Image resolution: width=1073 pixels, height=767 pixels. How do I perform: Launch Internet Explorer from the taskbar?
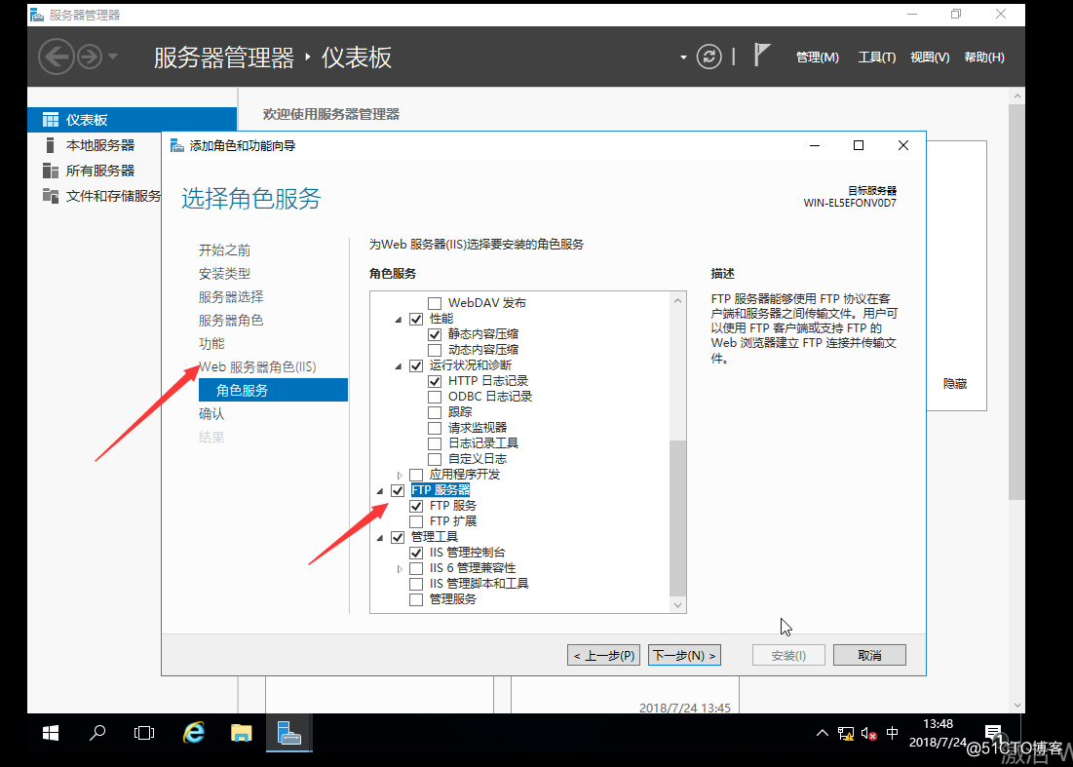coord(194,733)
